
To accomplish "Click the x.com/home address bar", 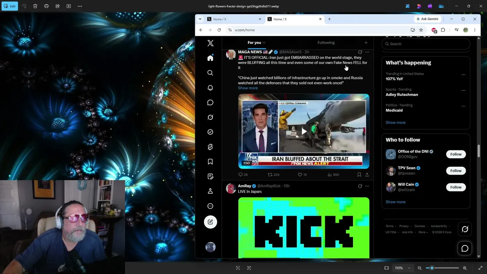I will click(318, 30).
